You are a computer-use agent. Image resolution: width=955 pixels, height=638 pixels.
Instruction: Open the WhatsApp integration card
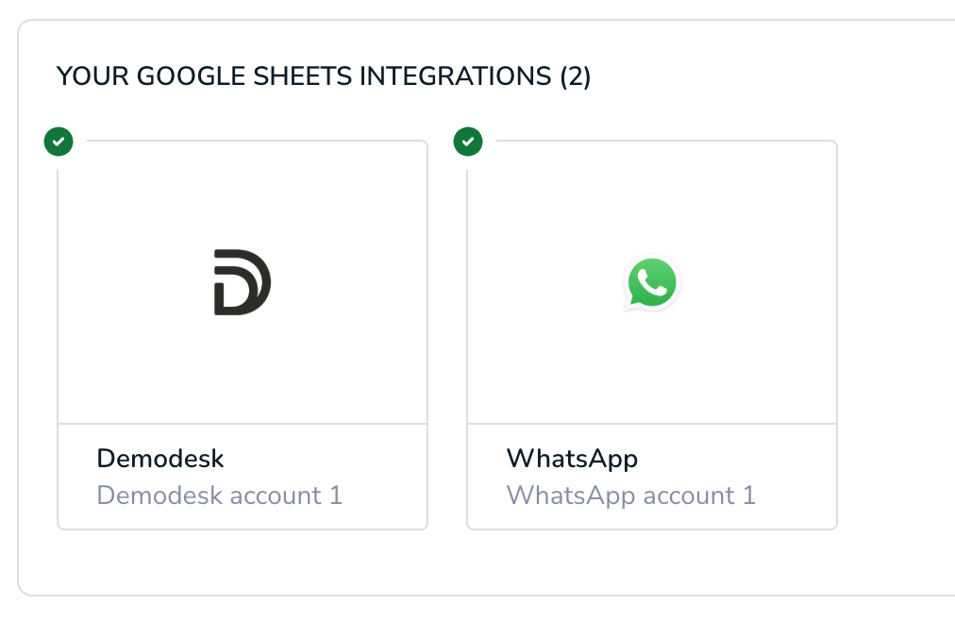[x=651, y=330]
